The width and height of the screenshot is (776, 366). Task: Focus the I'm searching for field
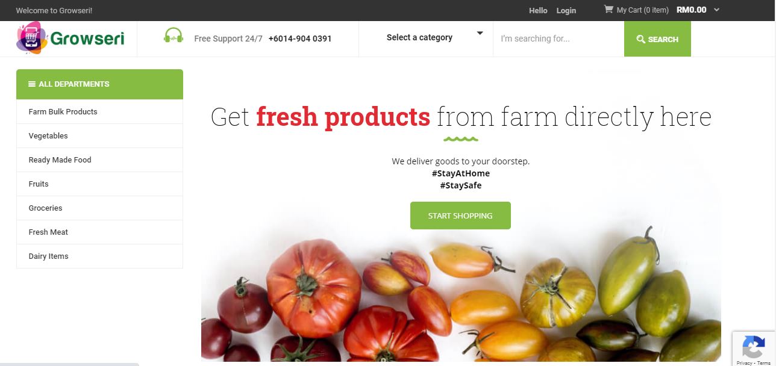coord(559,39)
